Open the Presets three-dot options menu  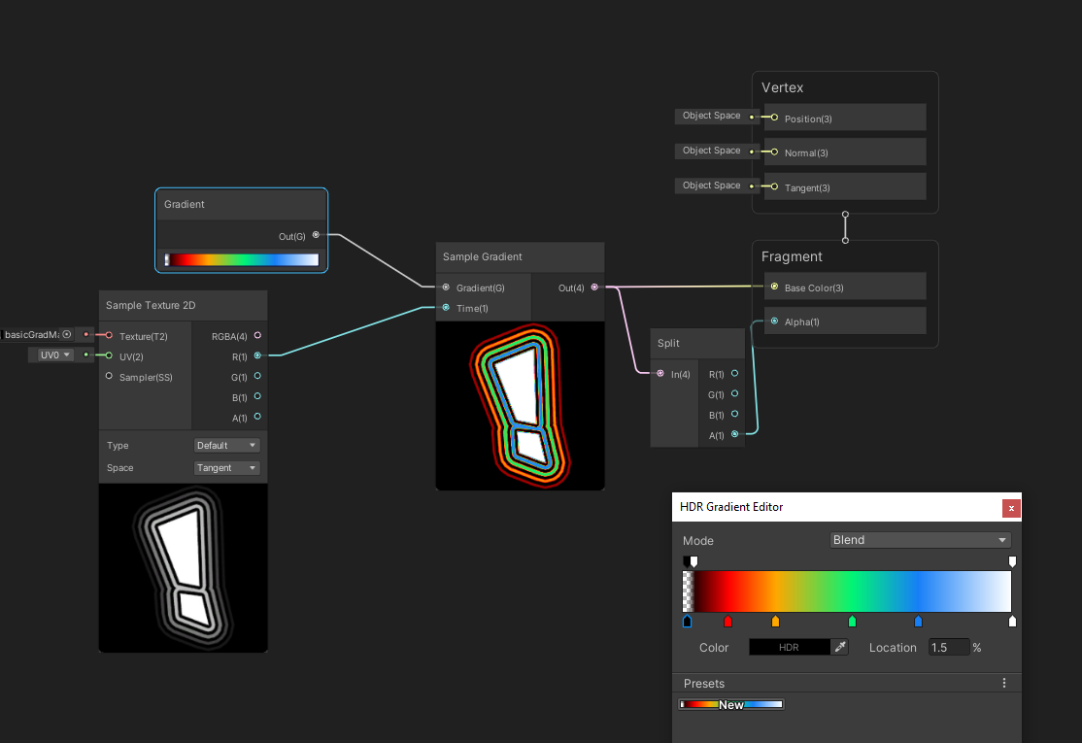click(1004, 684)
